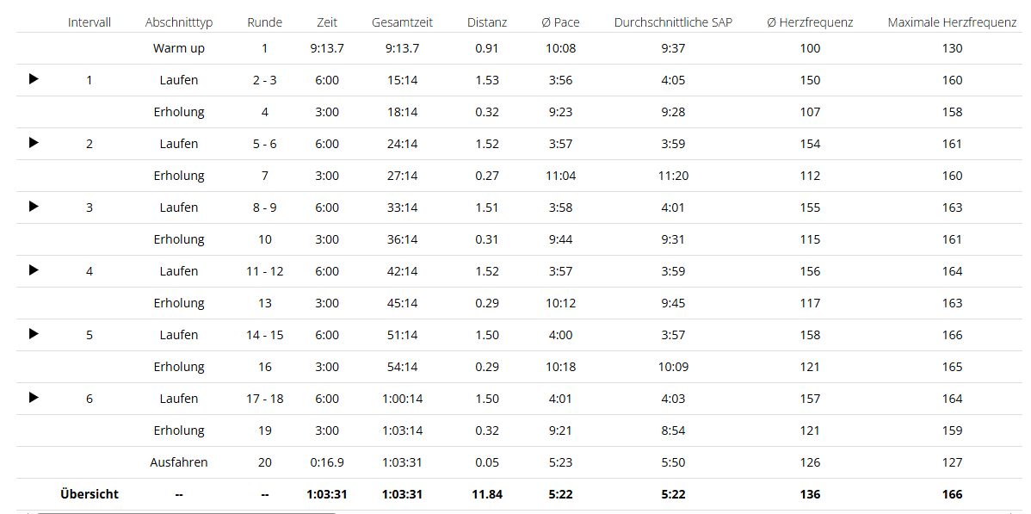
Task: Click the Durchschnittliche SAP column header
Action: click(x=673, y=22)
